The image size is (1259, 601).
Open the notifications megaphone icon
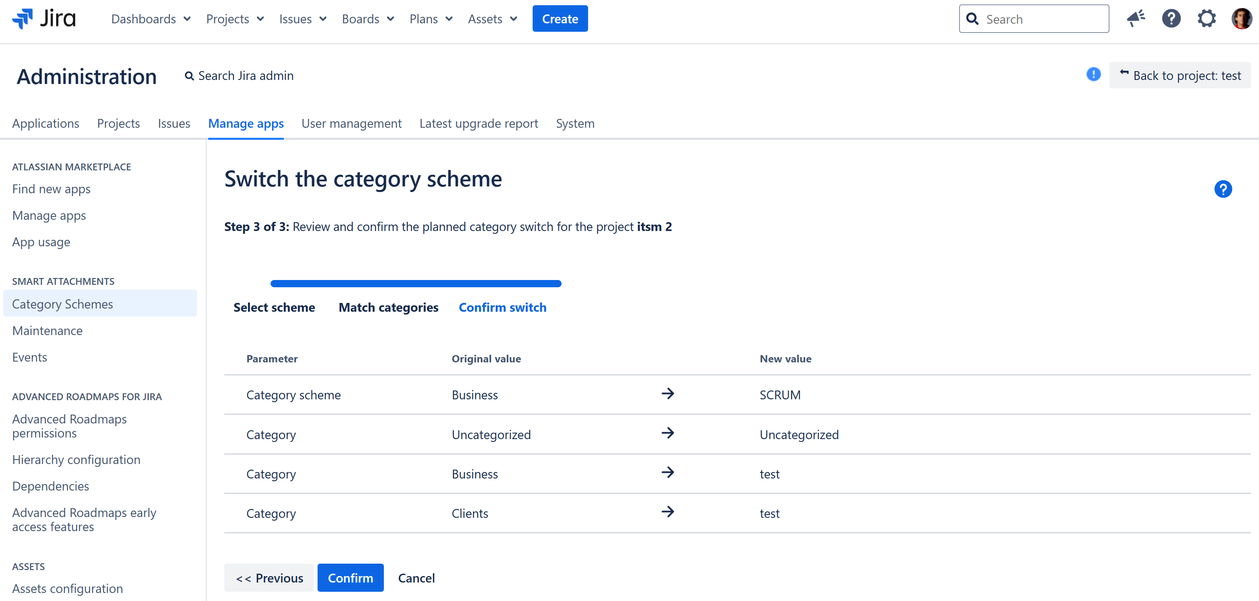click(1136, 18)
